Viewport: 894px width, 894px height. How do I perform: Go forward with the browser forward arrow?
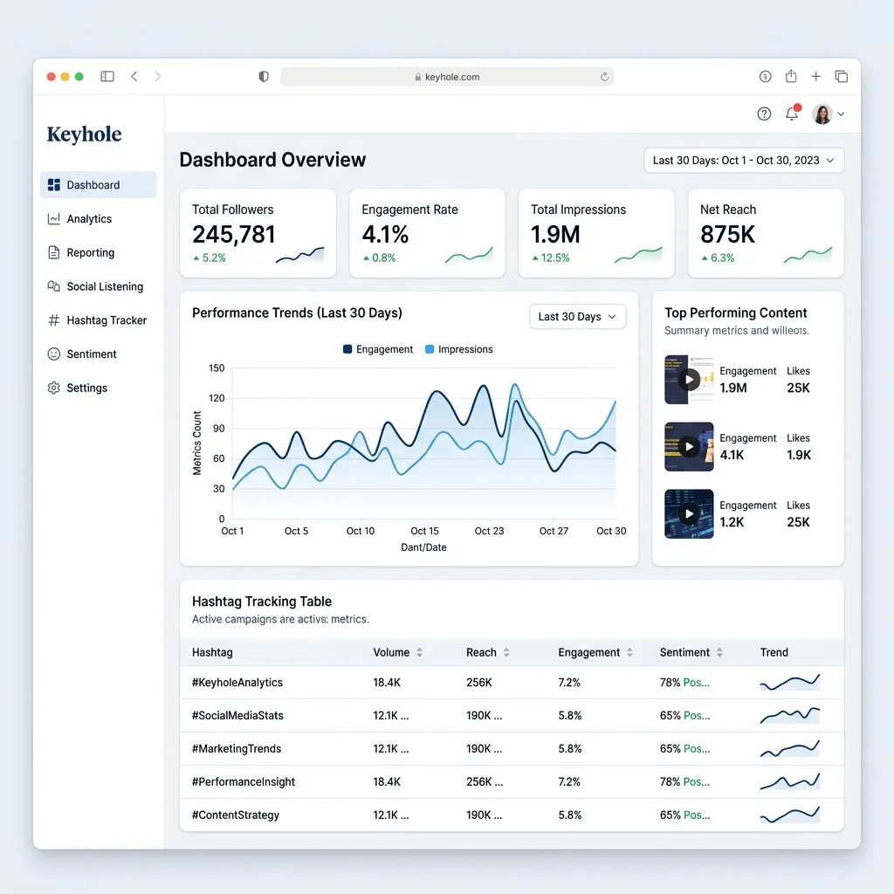click(x=158, y=77)
